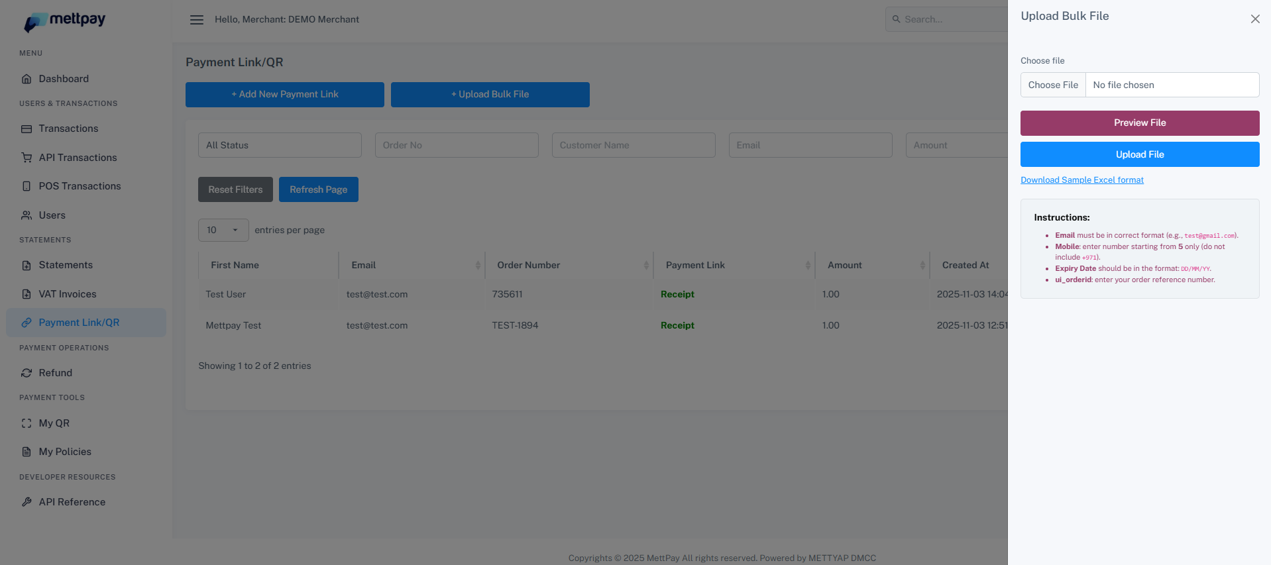Click the VAT Invoices file icon
This screenshot has width=1271, height=565.
27,294
